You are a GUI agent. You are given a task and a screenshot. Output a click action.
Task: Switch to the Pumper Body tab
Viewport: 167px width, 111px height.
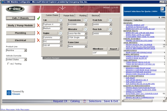point(69,16)
